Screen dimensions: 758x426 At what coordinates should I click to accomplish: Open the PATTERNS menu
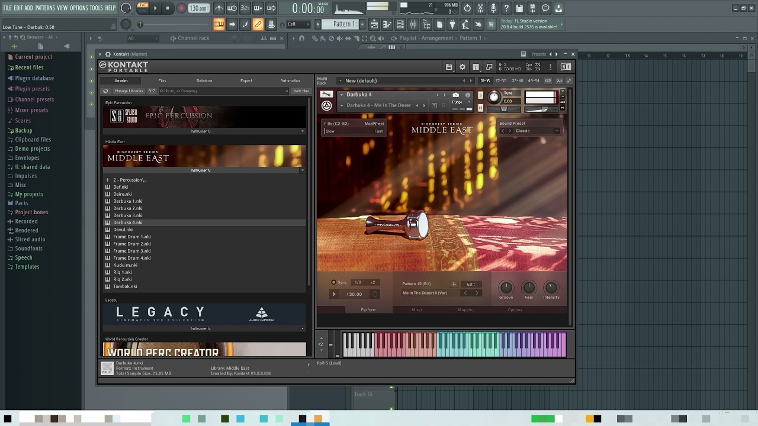45,8
